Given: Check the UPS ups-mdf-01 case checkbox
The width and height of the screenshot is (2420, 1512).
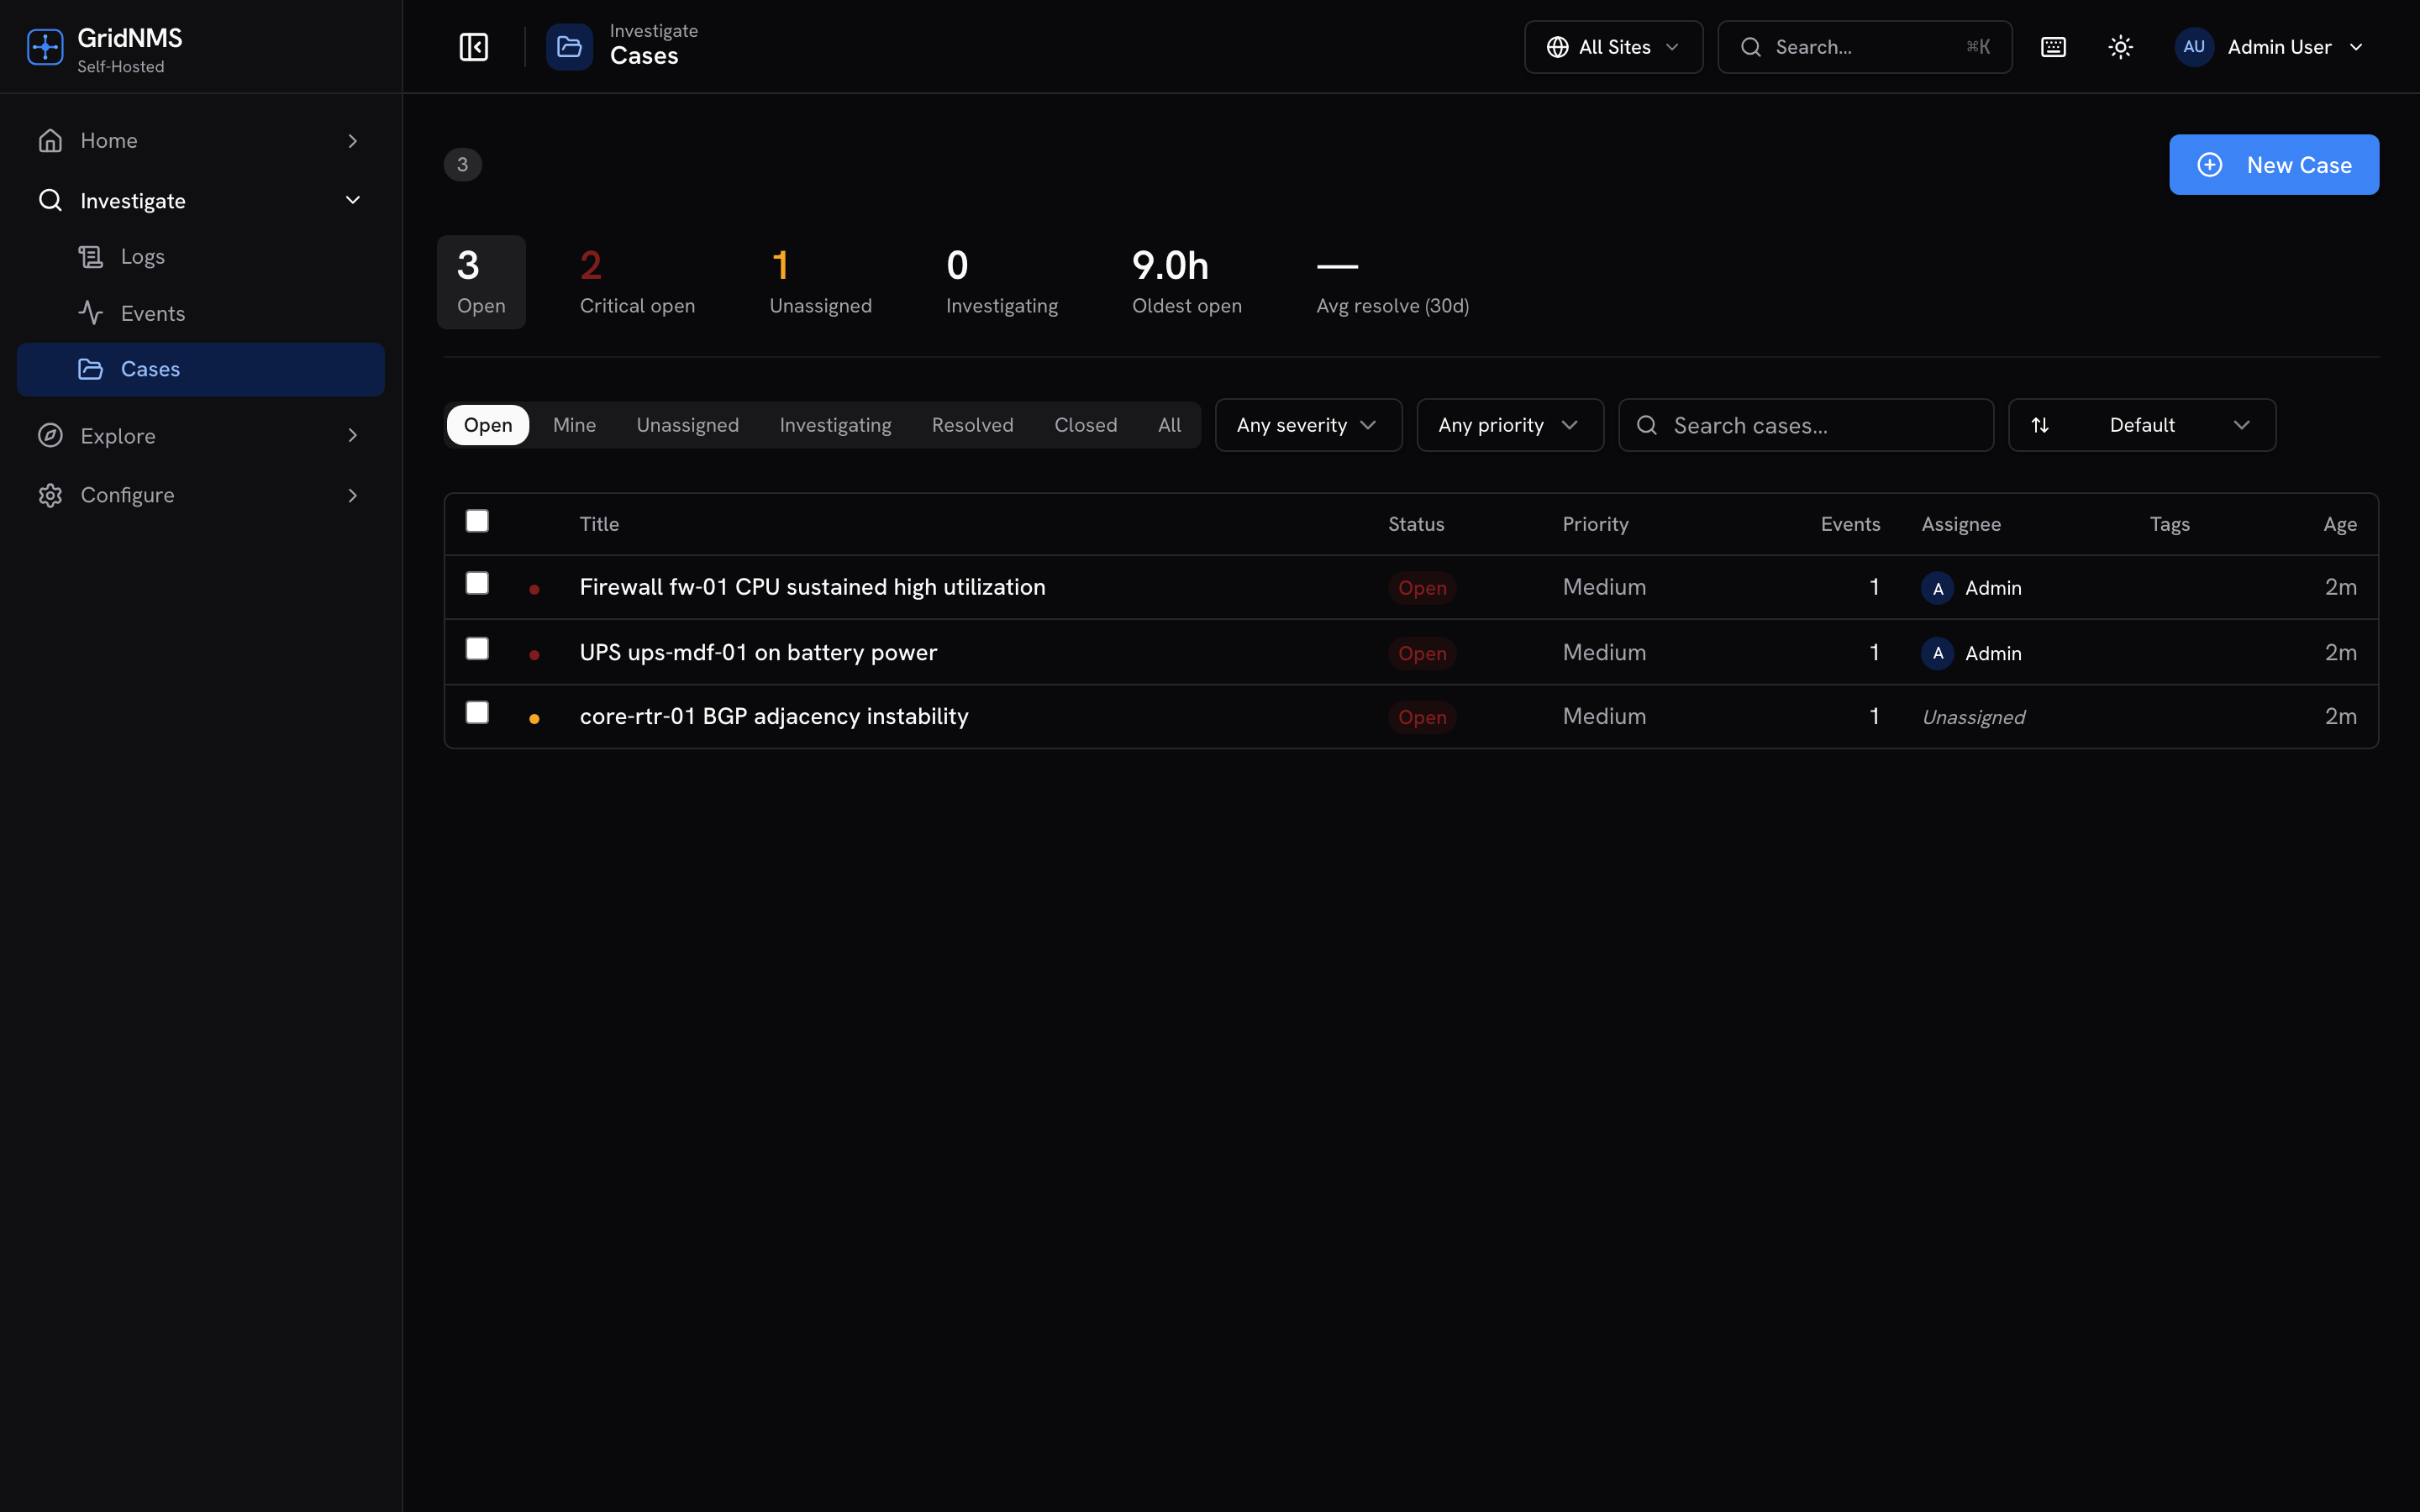Looking at the screenshot, I should point(477,649).
